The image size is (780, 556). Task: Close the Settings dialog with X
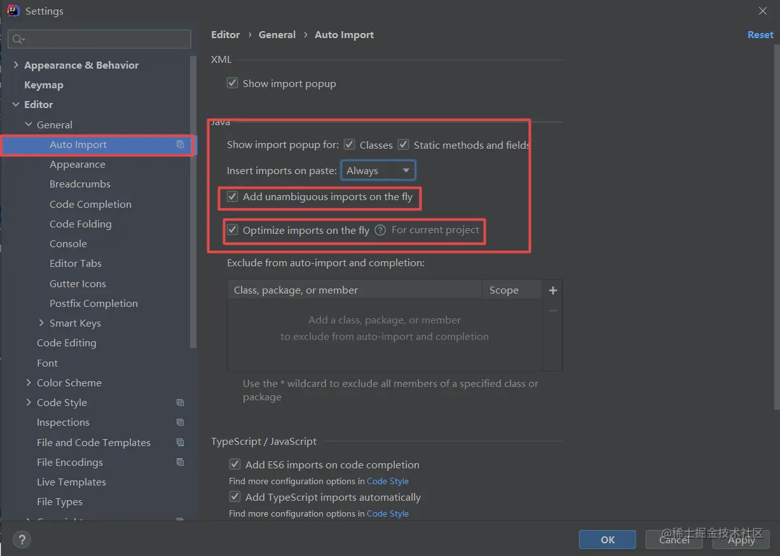763,11
